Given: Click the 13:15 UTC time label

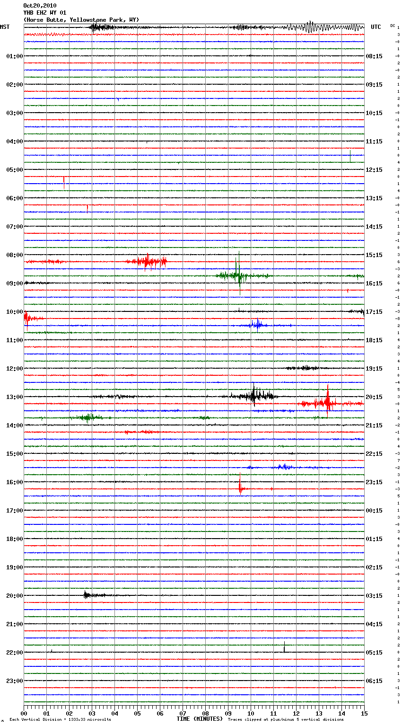Looking at the screenshot, I should (x=374, y=198).
